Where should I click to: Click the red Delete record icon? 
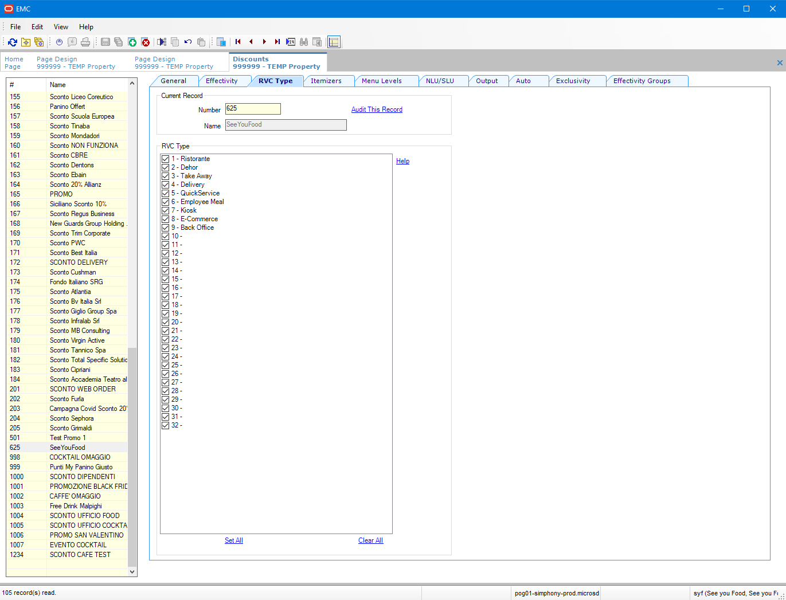click(x=146, y=42)
